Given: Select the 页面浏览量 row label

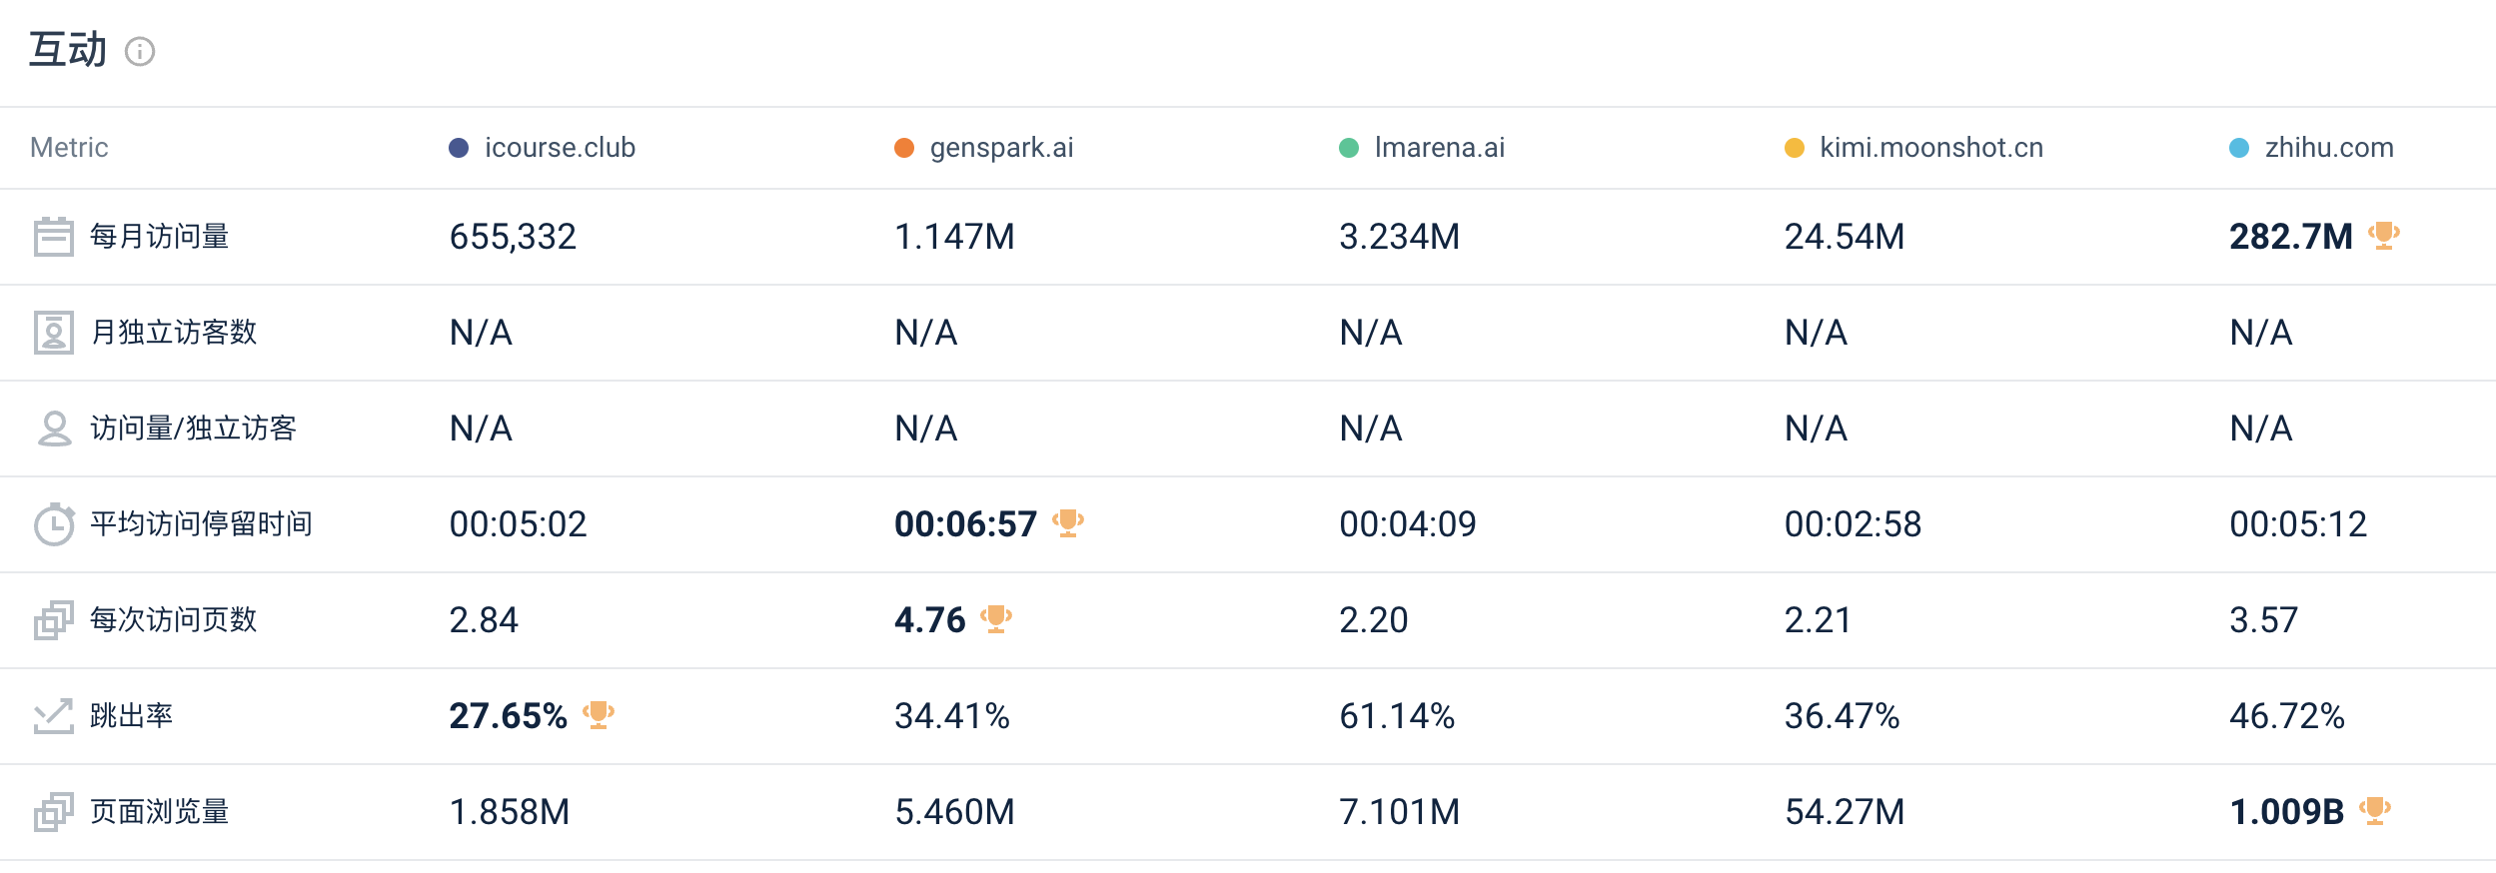Looking at the screenshot, I should point(160,812).
